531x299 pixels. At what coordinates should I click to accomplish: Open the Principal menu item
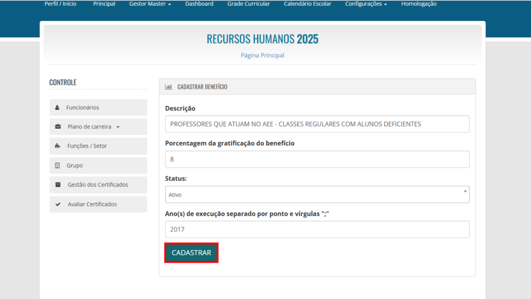(104, 4)
